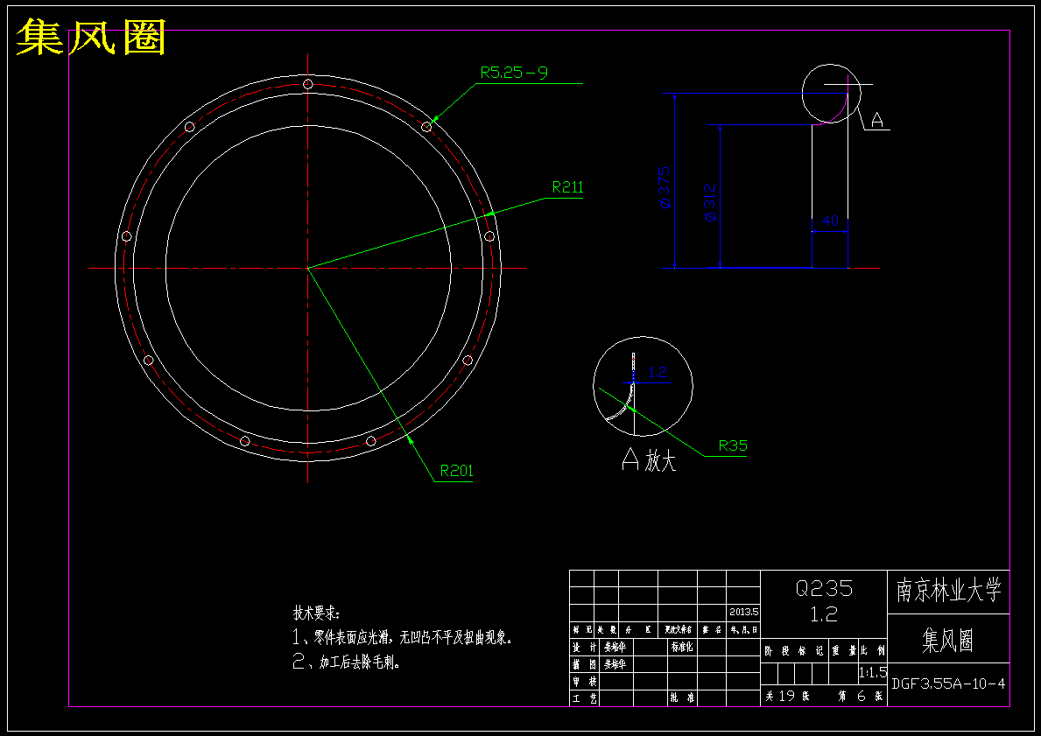Image resolution: width=1041 pixels, height=736 pixels.
Task: Select the 审核 row label
Action: [584, 681]
